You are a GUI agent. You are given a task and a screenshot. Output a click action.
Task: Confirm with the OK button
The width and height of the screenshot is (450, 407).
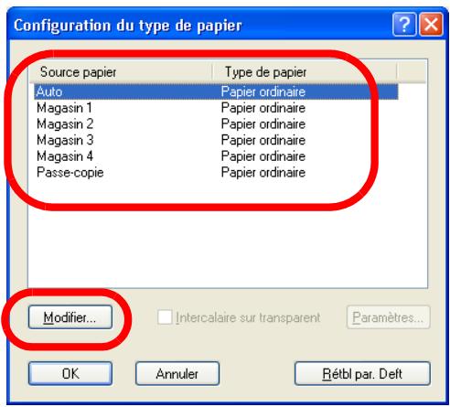pos(70,373)
